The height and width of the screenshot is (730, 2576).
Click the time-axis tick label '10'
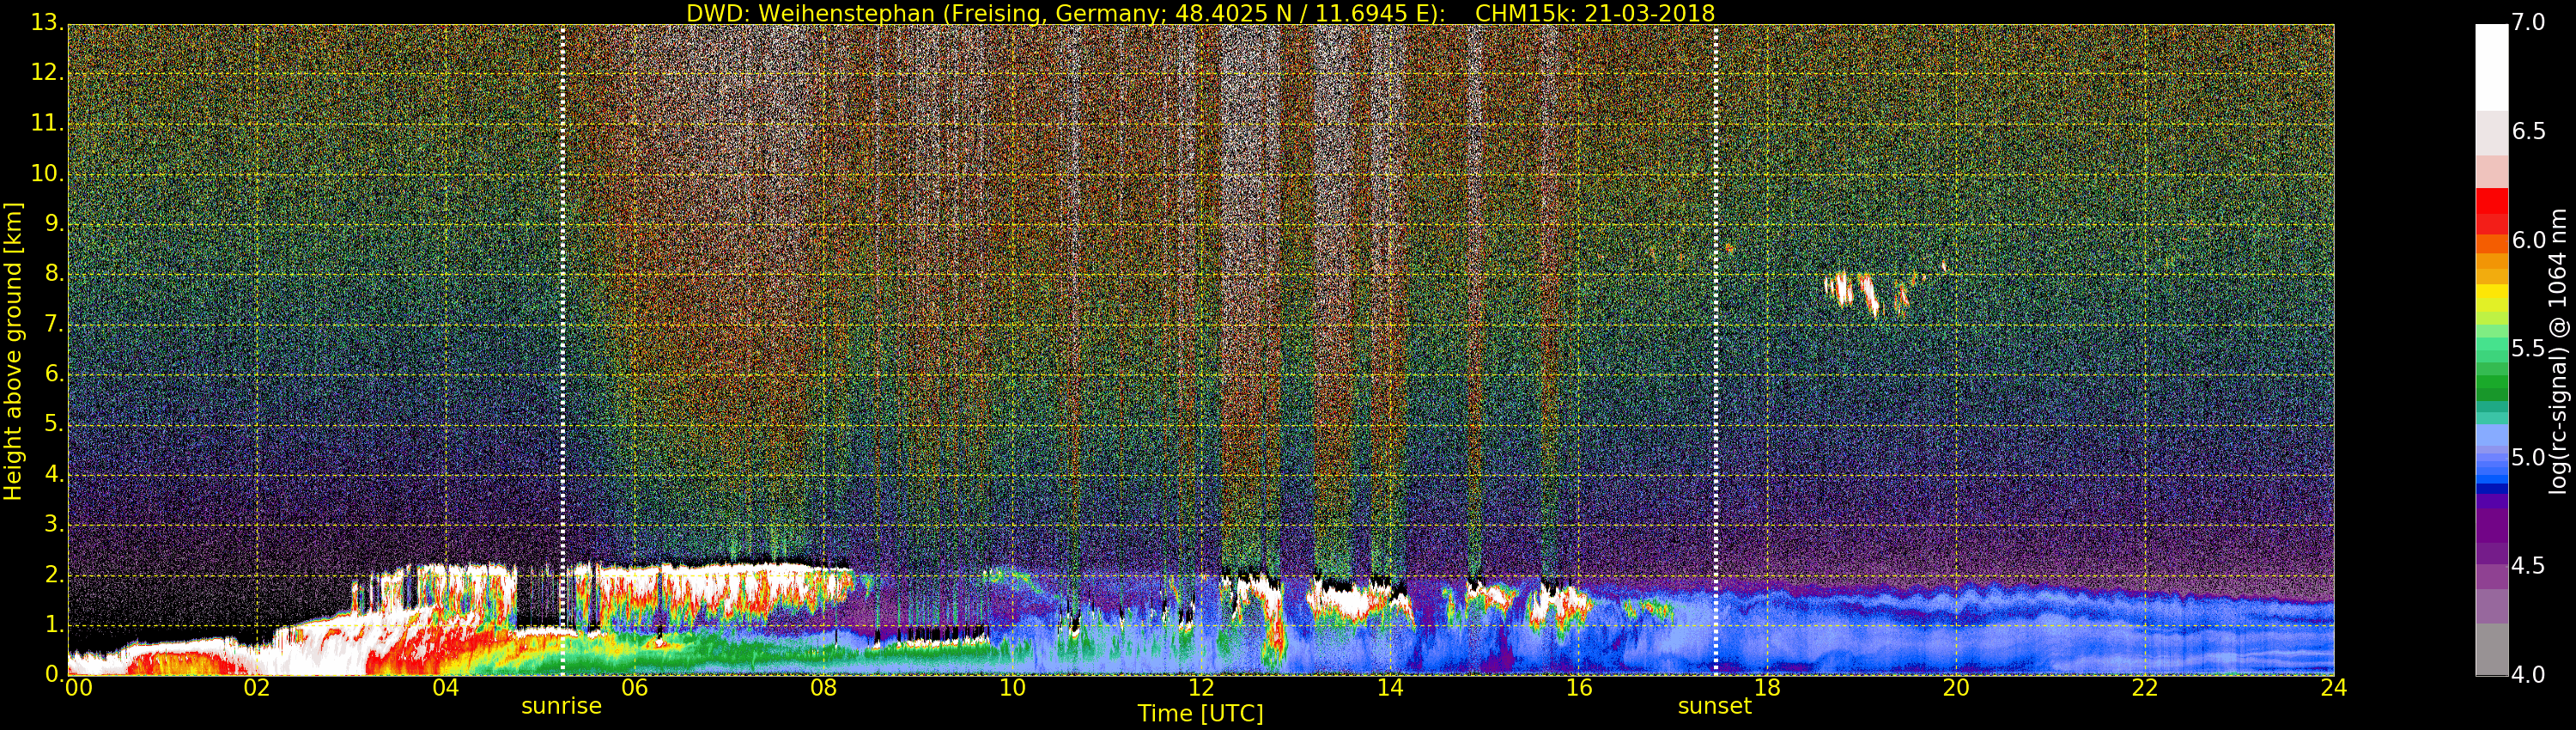(x=1012, y=688)
